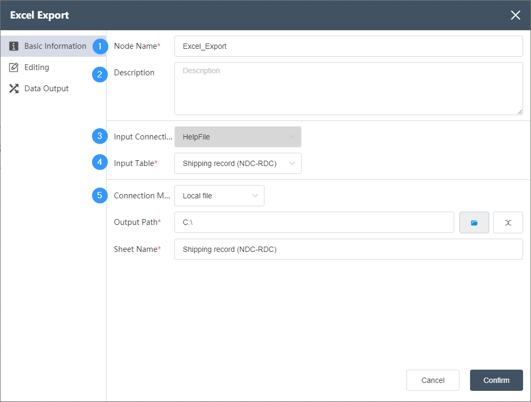This screenshot has width=531, height=402.
Task: Click the Data Output shuffle icon
Action: [x=14, y=89]
